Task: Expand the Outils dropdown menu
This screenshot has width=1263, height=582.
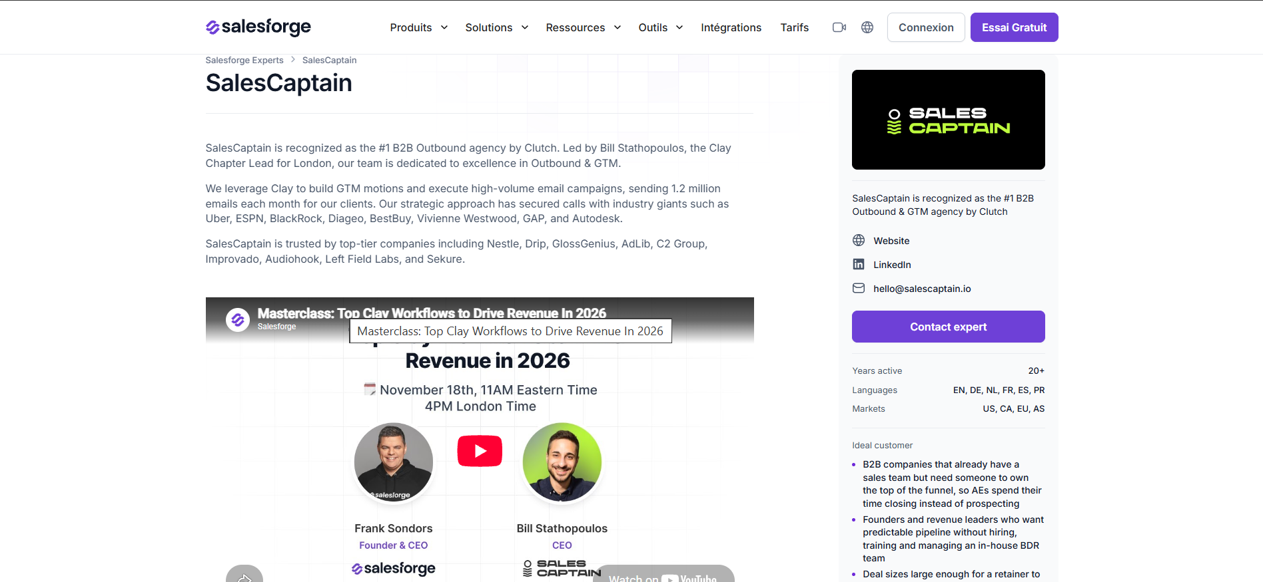Action: [661, 27]
